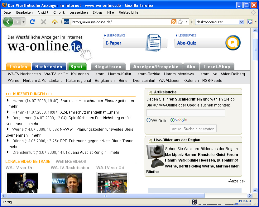The image size is (259, 207).
Task: Open the address bar dropdown arrow
Action: coord(186,22)
